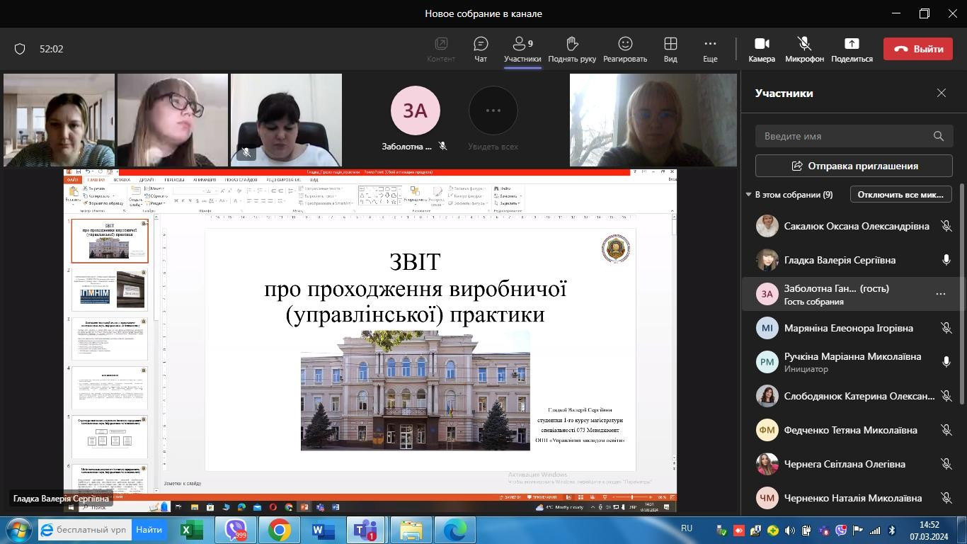Click the shield security icon
This screenshot has width=967, height=544.
(20, 49)
